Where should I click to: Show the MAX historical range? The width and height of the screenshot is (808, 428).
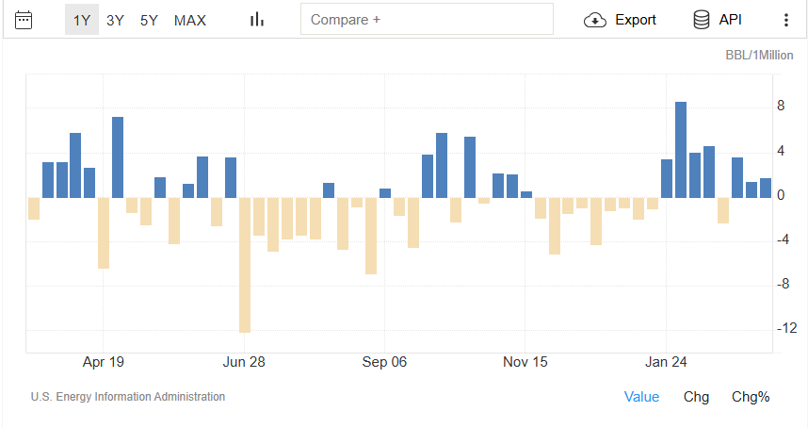point(190,20)
